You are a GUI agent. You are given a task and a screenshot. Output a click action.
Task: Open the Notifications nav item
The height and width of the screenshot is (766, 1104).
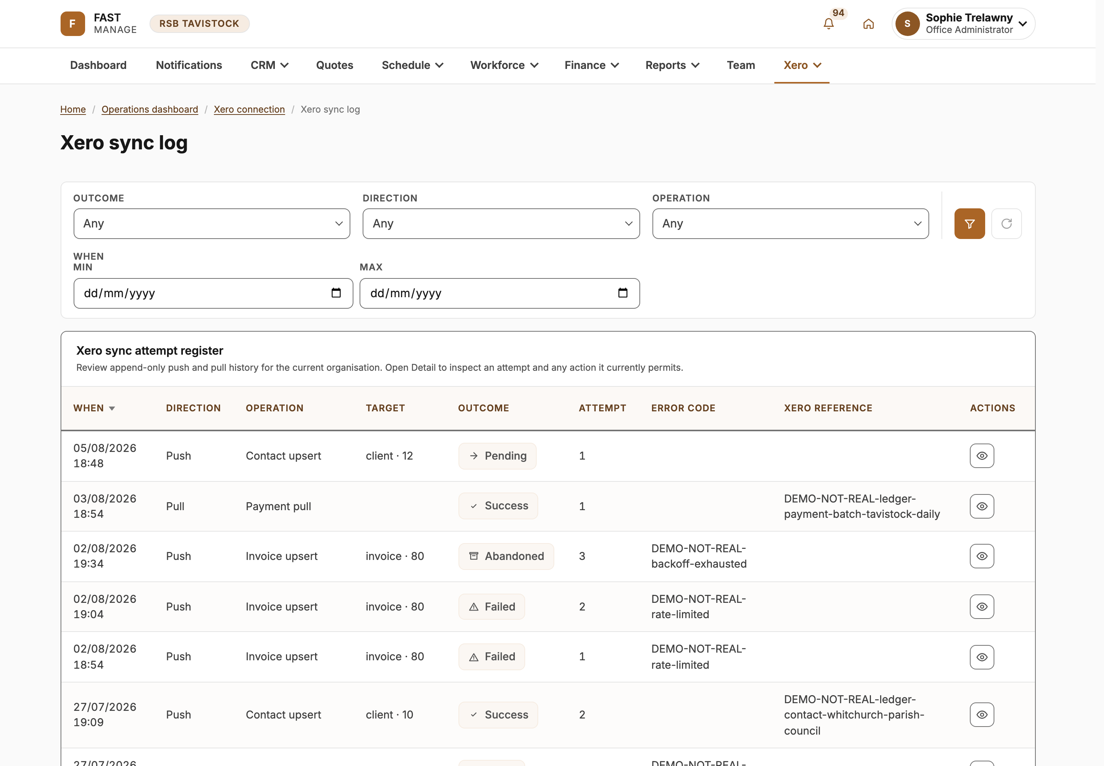click(x=189, y=65)
